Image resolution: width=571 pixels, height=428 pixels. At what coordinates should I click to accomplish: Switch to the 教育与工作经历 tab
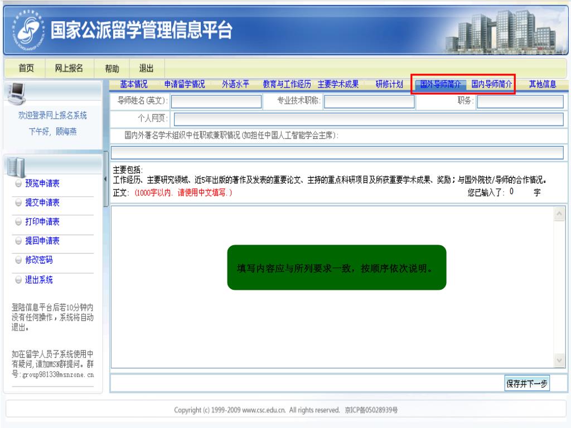(287, 85)
